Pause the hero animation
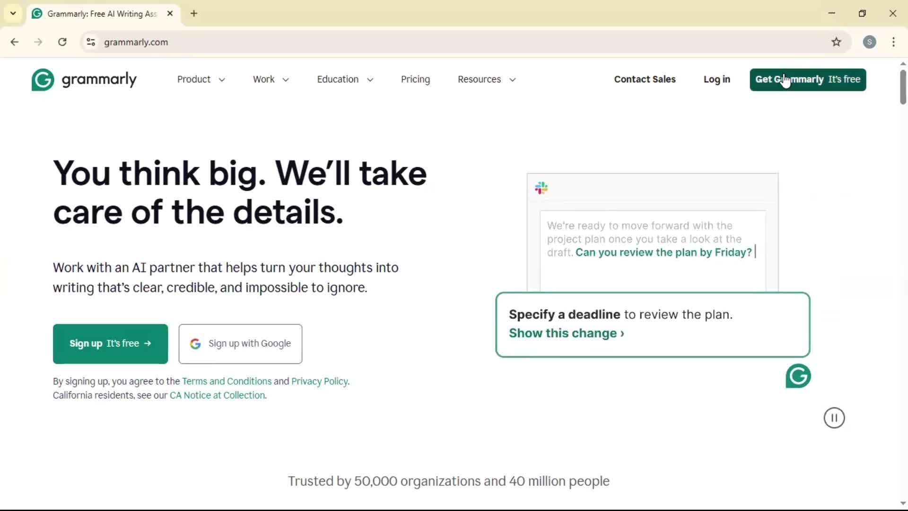Viewport: 908px width, 511px height. point(834,418)
